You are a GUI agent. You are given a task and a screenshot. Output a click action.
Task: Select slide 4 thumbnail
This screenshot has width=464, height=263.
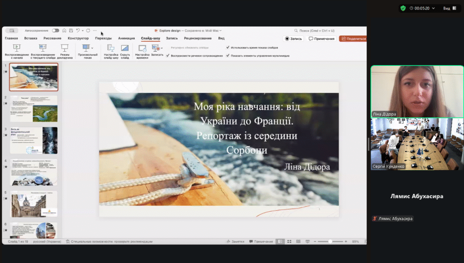click(x=34, y=172)
